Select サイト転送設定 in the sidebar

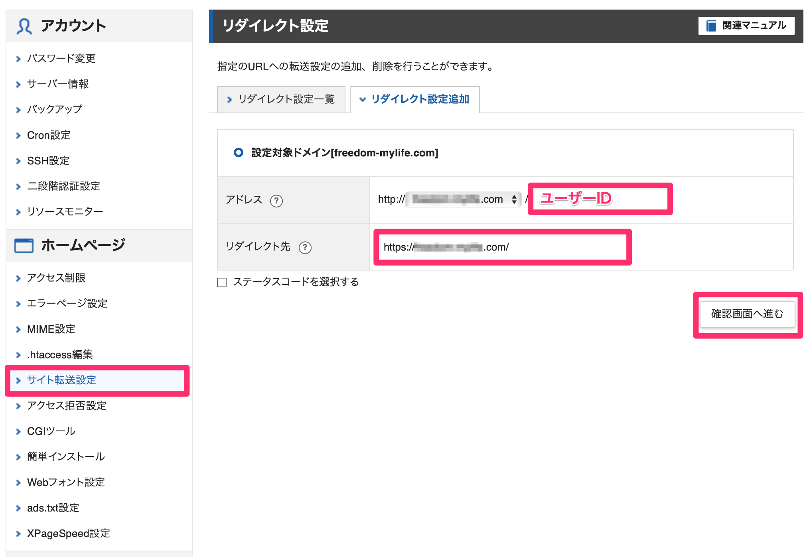coord(61,380)
